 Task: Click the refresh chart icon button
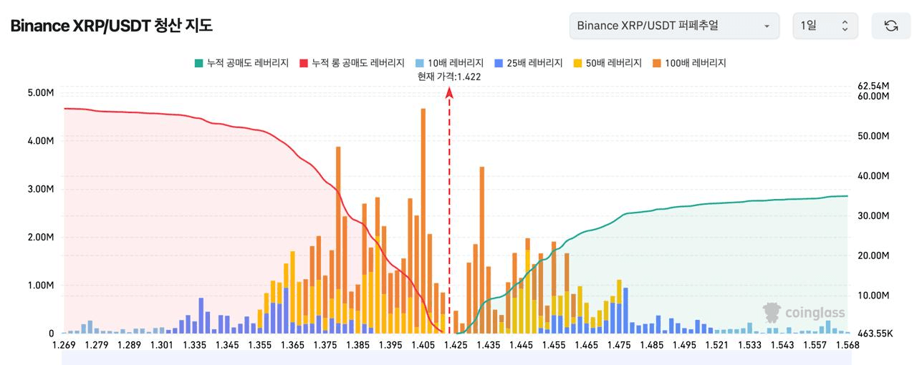890,26
